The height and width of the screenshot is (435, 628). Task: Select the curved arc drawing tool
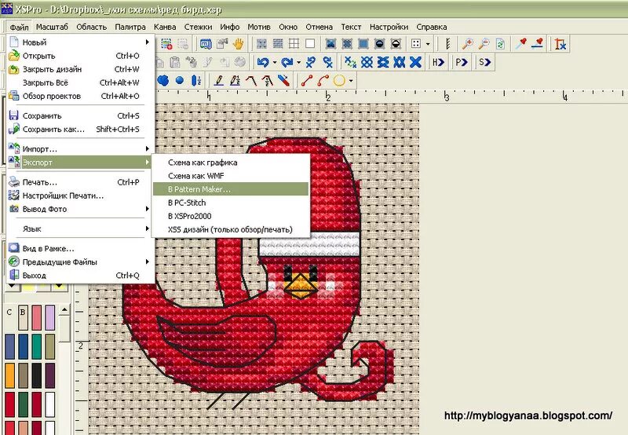click(323, 81)
